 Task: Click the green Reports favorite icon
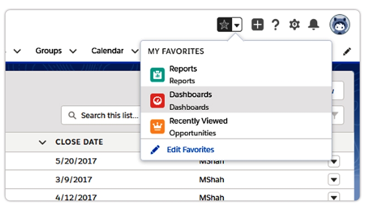click(x=157, y=75)
